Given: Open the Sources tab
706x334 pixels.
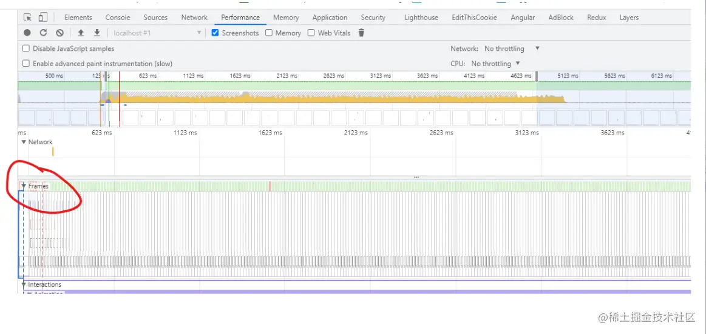Looking at the screenshot, I should pyautogui.click(x=155, y=18).
